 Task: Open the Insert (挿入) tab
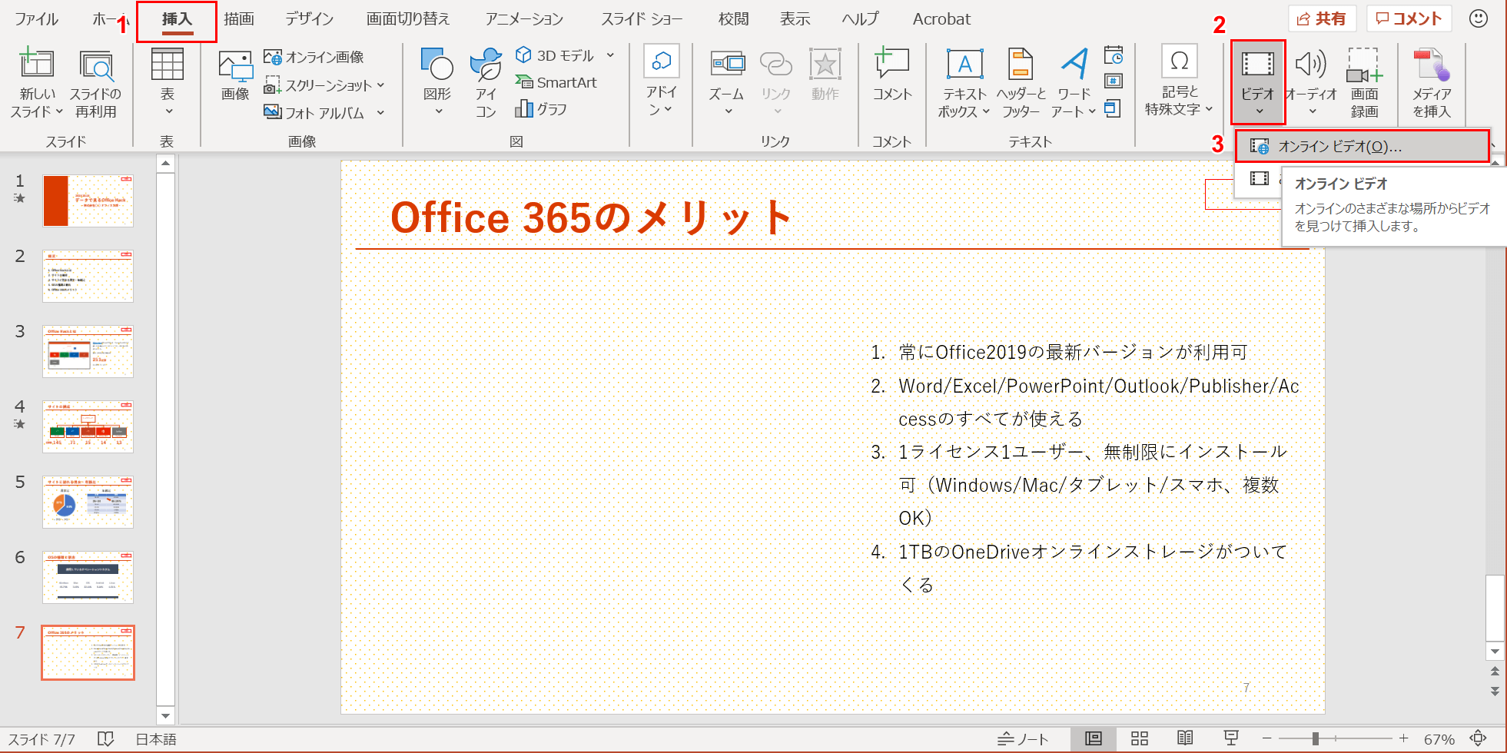tap(177, 19)
